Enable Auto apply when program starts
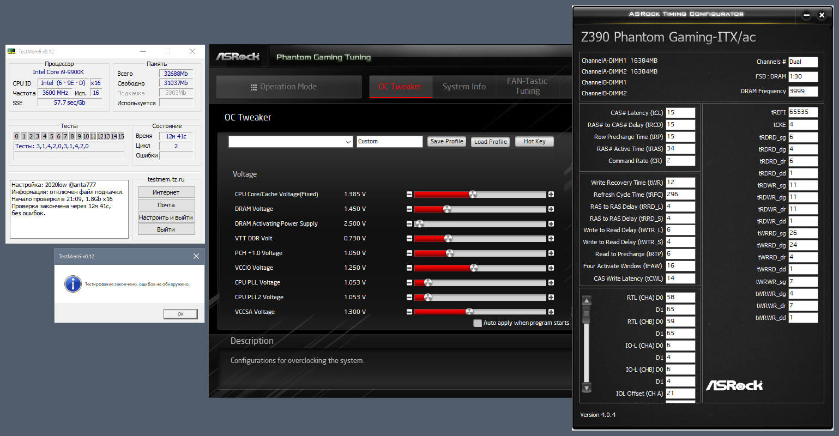 (478, 323)
